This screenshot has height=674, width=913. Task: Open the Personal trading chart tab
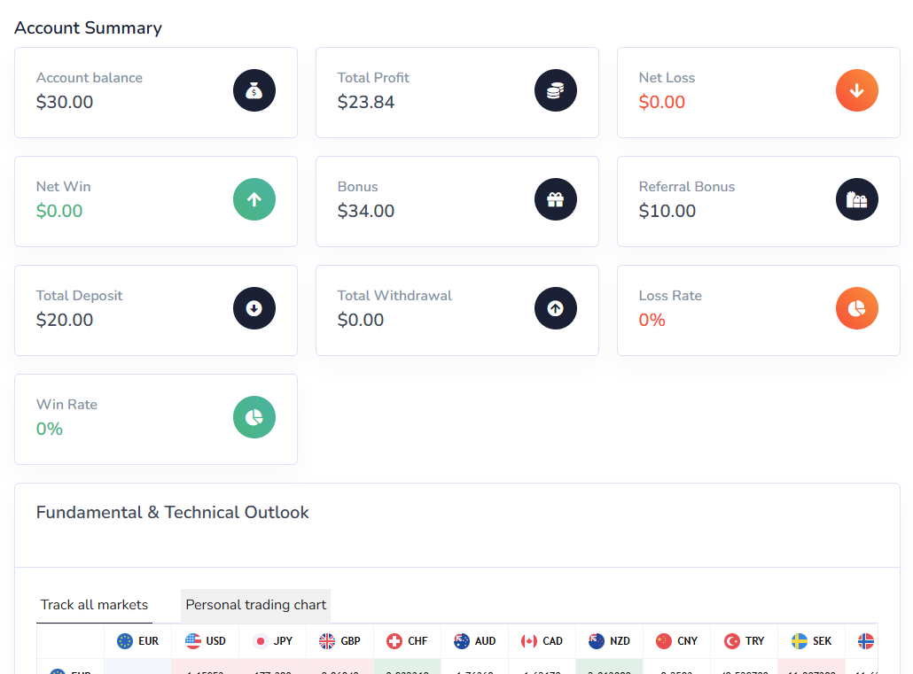[255, 605]
